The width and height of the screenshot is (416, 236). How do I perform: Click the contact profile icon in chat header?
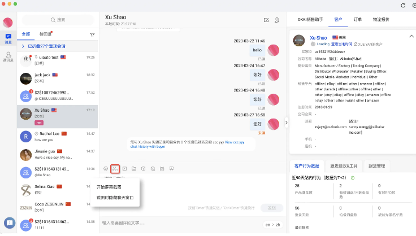pos(277,20)
